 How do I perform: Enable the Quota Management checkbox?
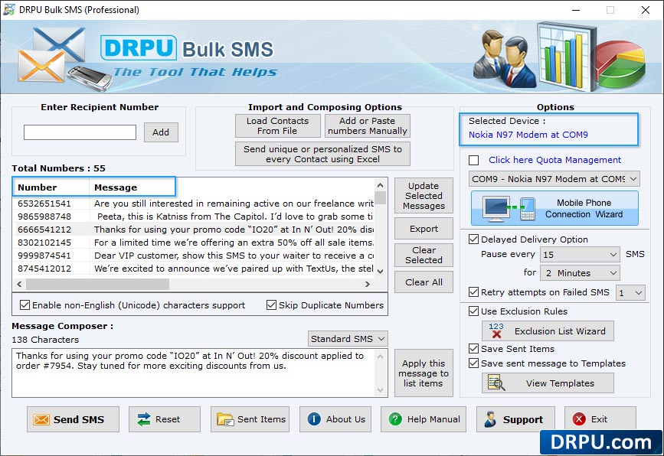[474, 161]
